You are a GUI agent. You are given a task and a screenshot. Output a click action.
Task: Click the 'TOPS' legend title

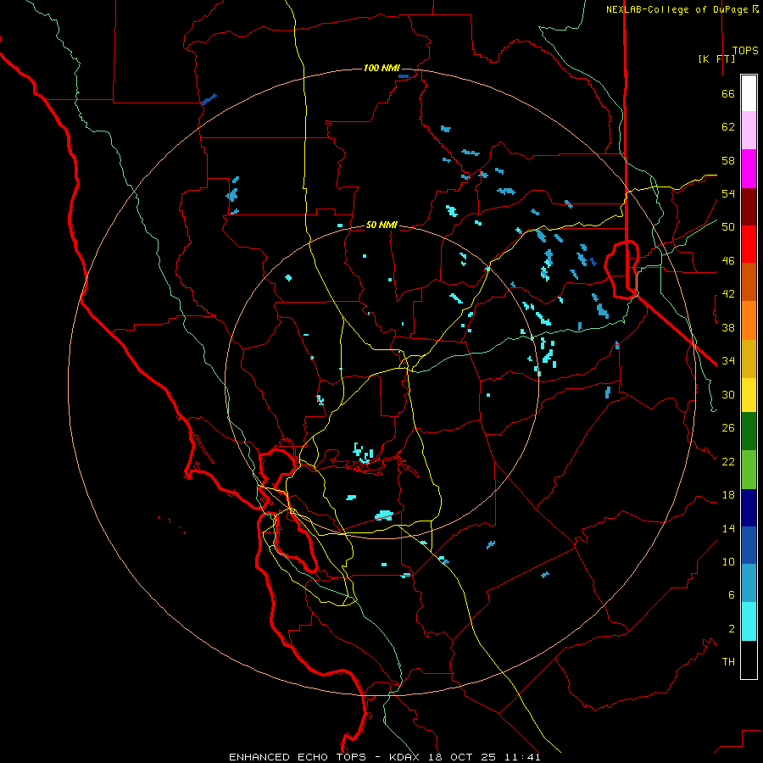tap(745, 51)
